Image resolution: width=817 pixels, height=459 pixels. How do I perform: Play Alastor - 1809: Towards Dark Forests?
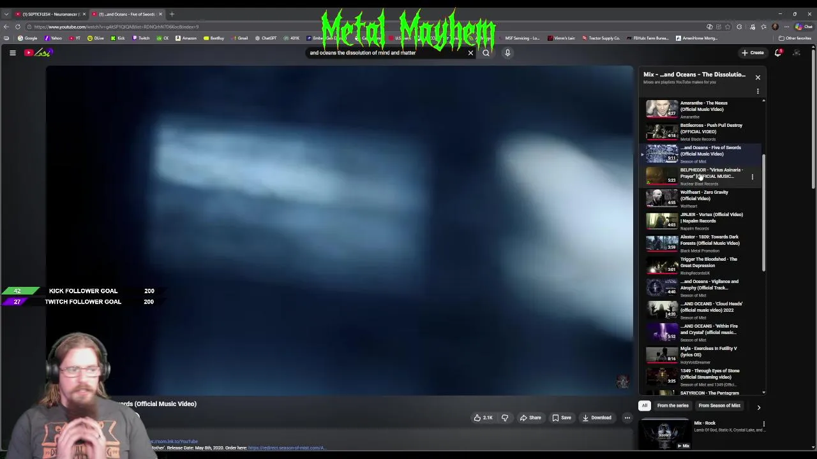[x=700, y=243]
